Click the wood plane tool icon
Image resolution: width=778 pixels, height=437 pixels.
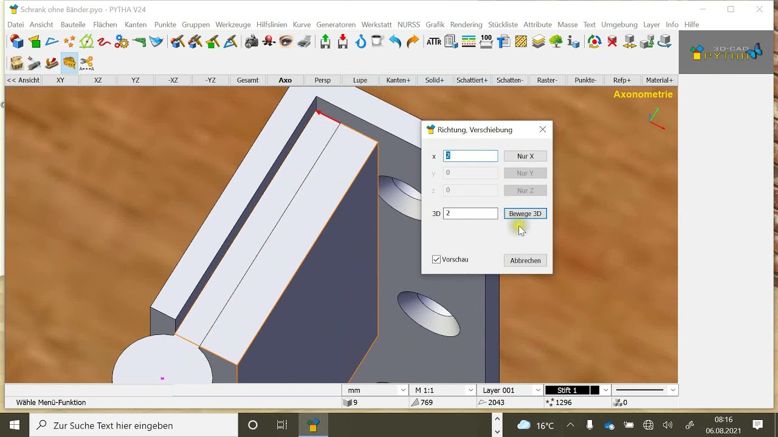point(52,63)
